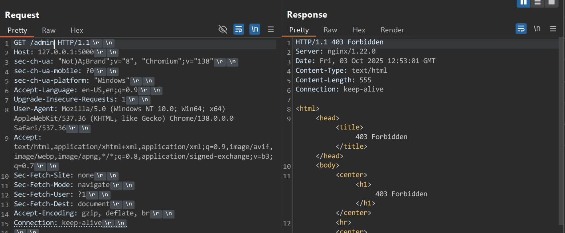This screenshot has width=565, height=233.
Task: Open the Hex tab in Request
Action: [77, 30]
